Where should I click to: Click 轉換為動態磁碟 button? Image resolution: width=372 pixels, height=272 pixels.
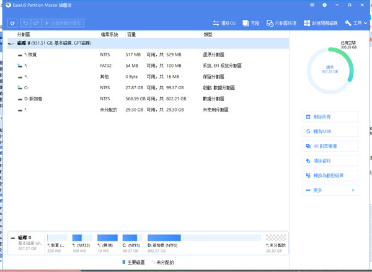pyautogui.click(x=329, y=175)
